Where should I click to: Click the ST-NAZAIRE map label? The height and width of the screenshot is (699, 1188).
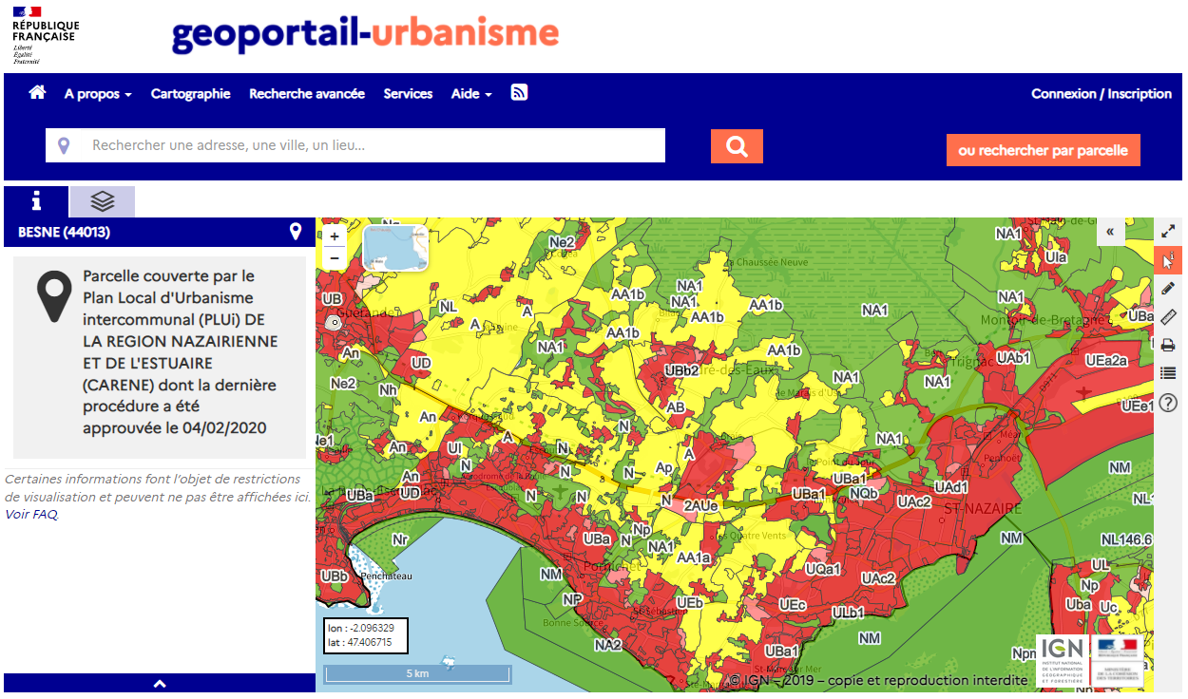[983, 509]
